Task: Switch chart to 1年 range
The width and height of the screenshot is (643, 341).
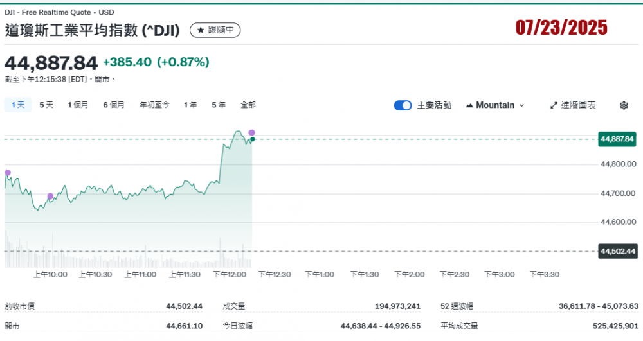Action: pyautogui.click(x=190, y=105)
